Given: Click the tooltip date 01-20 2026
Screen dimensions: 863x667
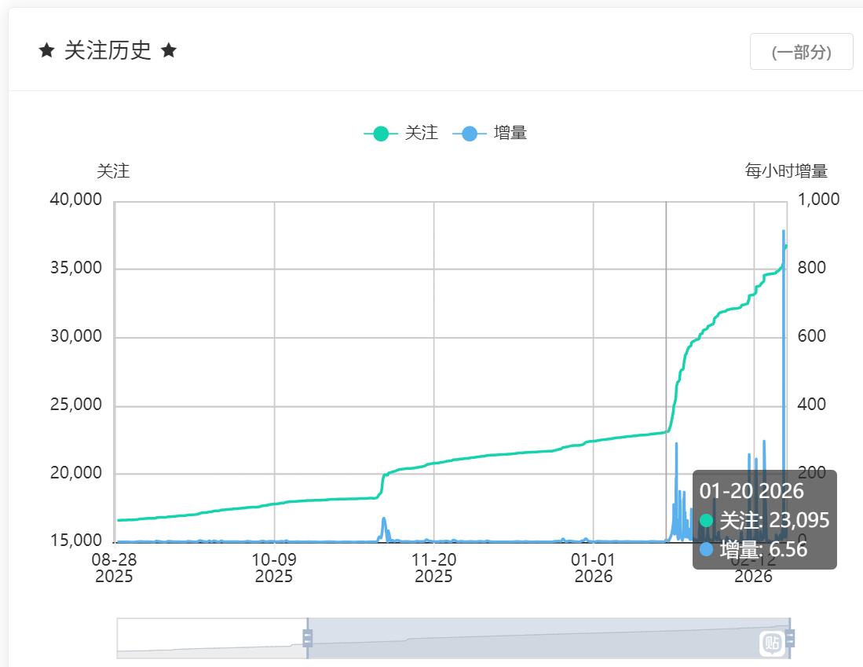Looking at the screenshot, I should [x=751, y=491].
